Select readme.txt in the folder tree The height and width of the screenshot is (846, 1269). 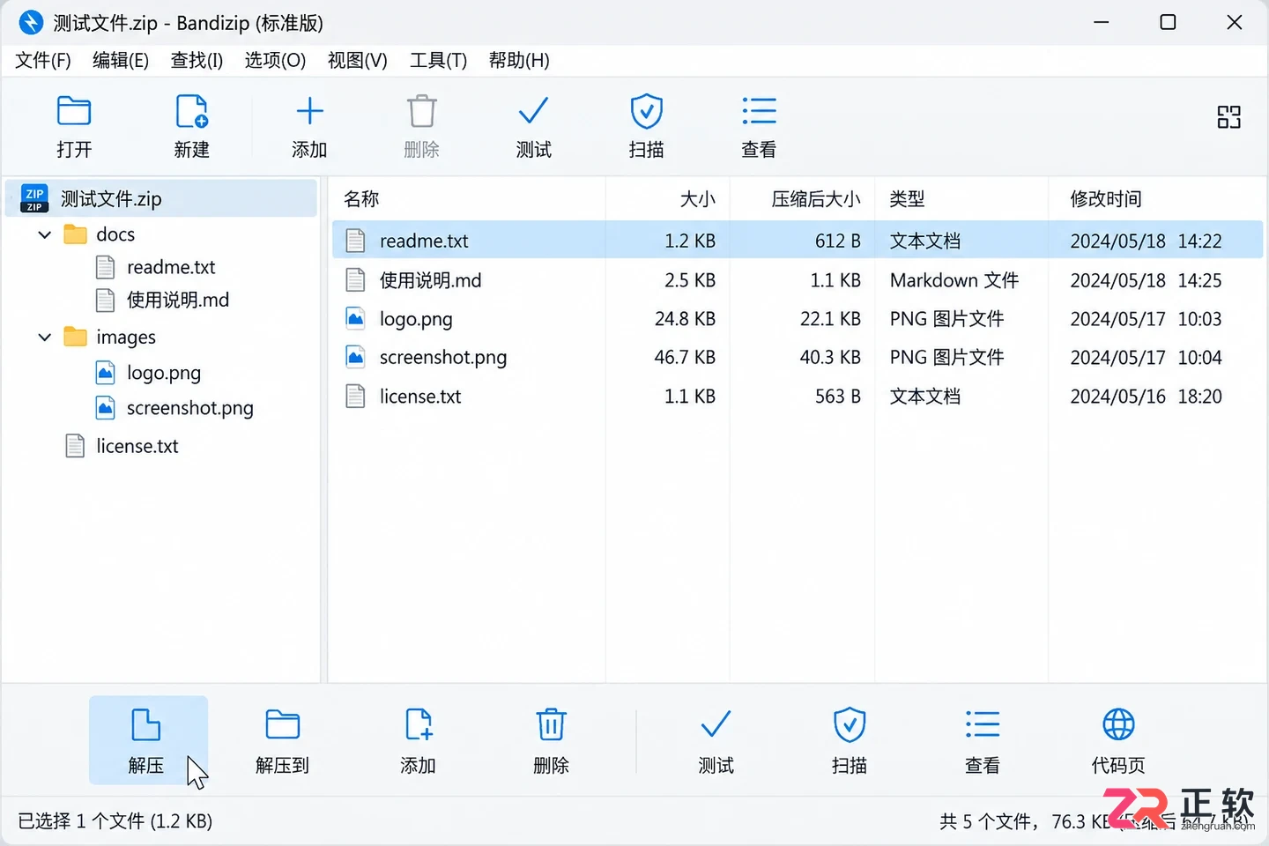[171, 267]
